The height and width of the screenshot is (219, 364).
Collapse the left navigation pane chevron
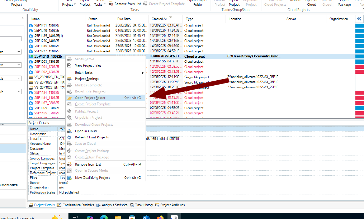(23, 18)
